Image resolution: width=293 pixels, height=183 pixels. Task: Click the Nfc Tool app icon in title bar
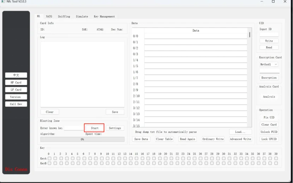pos(3,1)
